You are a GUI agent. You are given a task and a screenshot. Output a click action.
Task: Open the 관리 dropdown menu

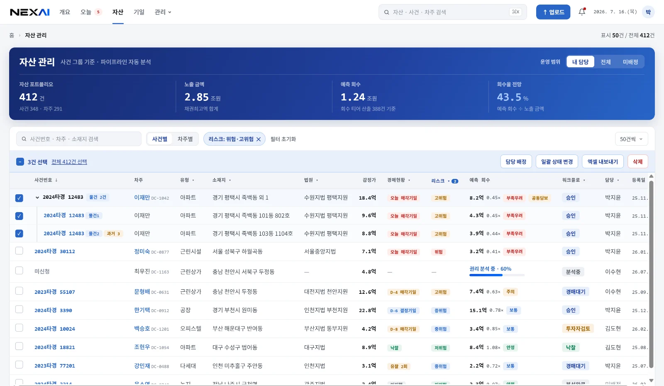[x=163, y=12]
